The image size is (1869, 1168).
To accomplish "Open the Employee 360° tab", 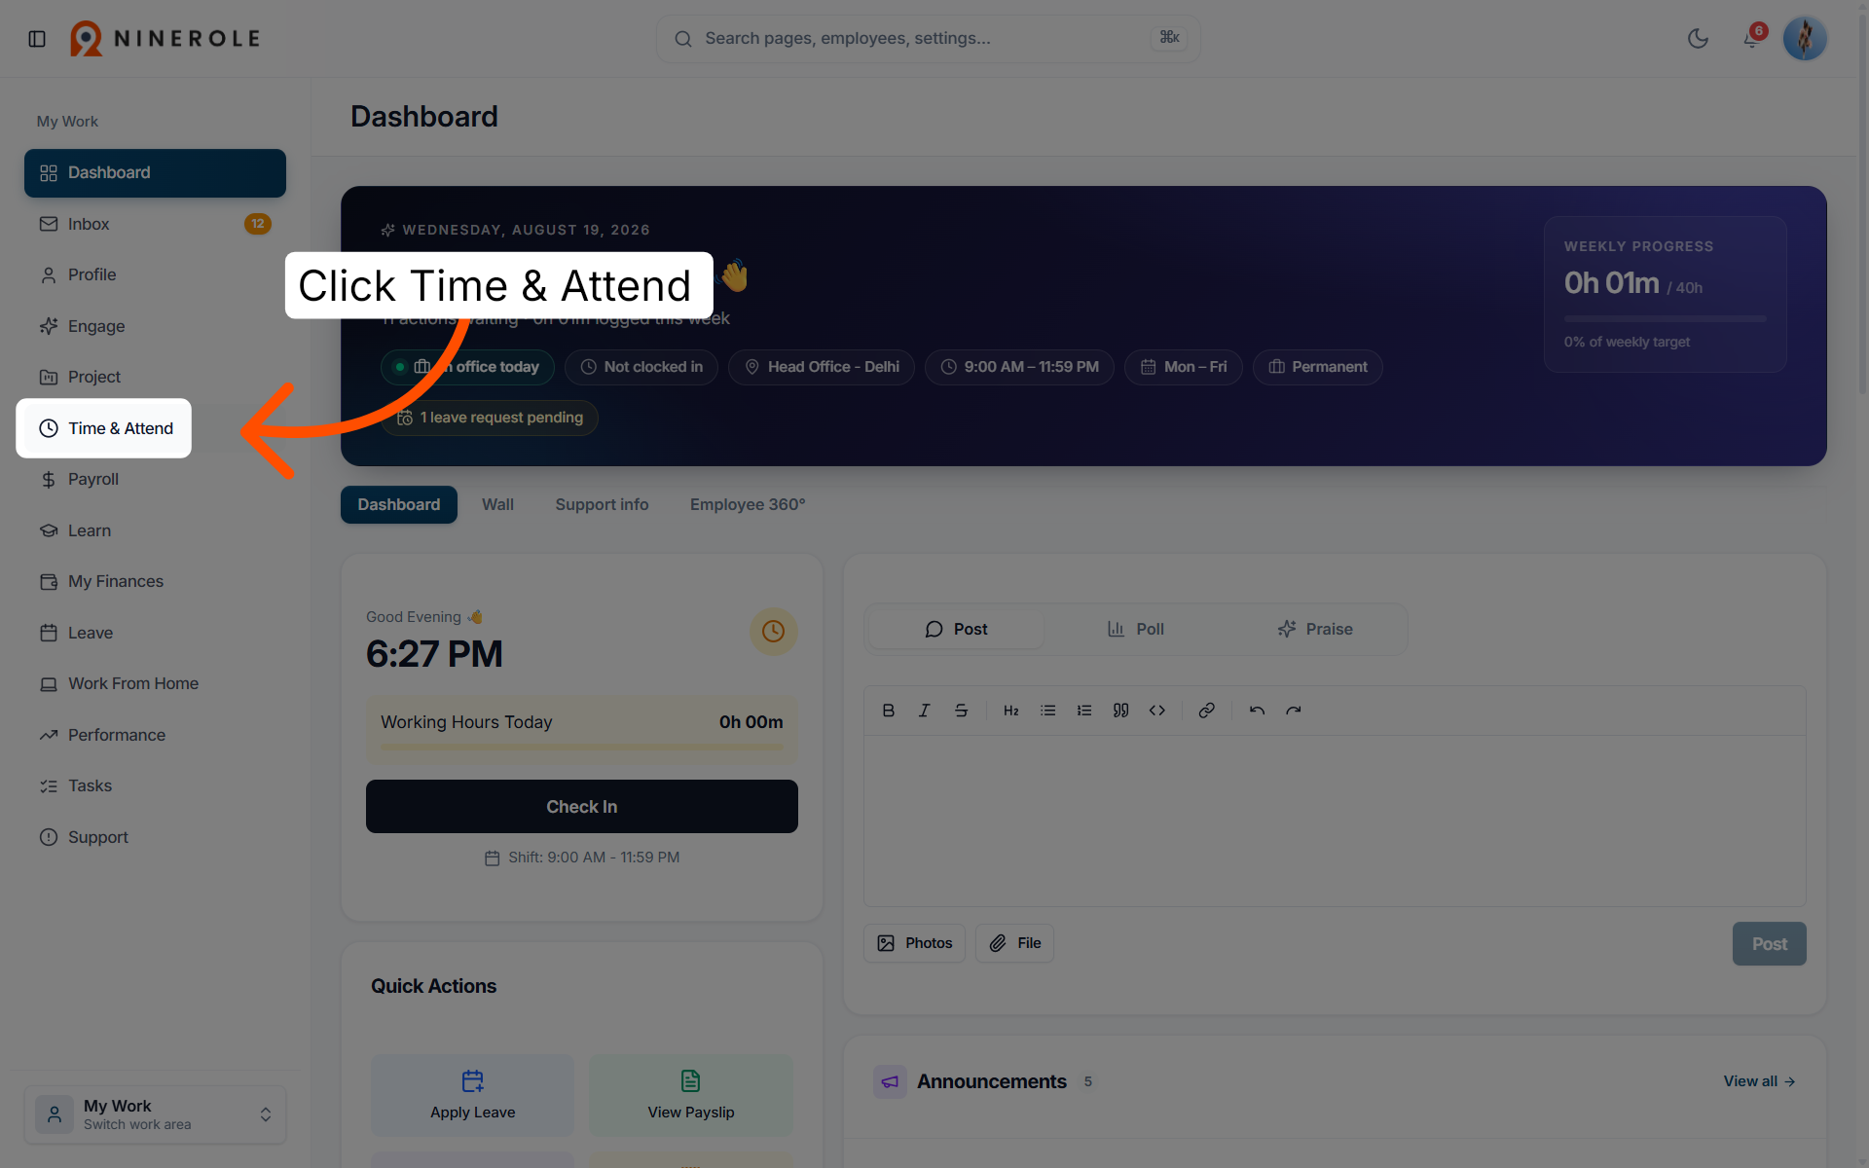I will [748, 504].
